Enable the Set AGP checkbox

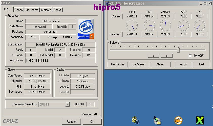190,56
